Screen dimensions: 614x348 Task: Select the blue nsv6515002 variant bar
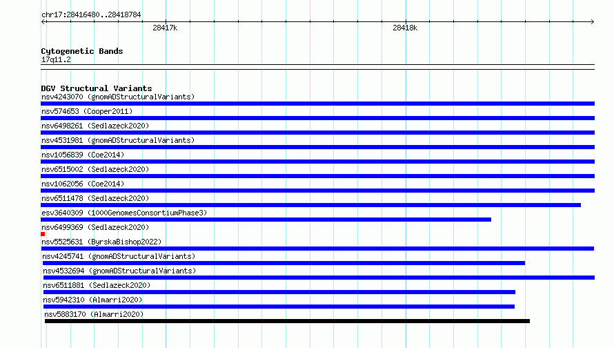click(317, 176)
